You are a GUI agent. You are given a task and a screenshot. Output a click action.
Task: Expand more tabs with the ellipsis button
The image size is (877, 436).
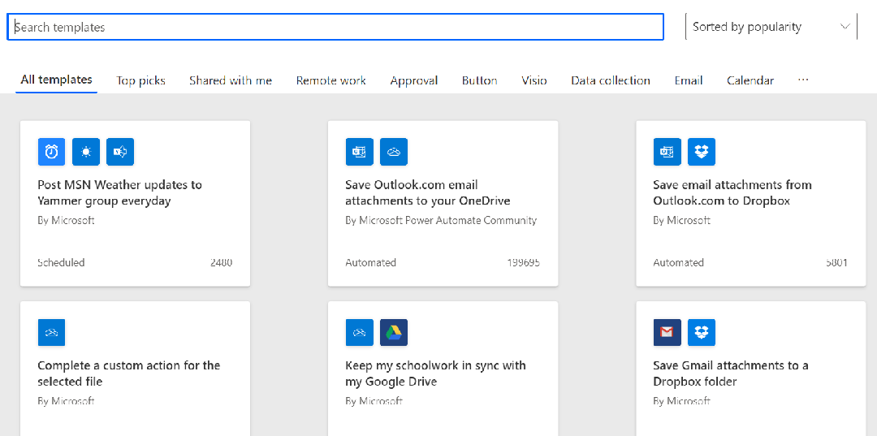[803, 80]
